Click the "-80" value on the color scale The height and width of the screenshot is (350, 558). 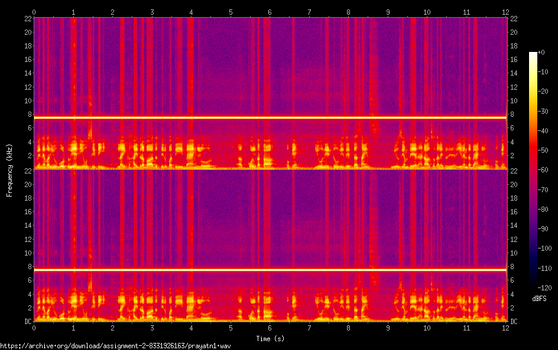(x=543, y=210)
